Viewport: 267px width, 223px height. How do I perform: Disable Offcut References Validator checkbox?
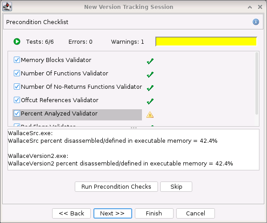[17, 100]
